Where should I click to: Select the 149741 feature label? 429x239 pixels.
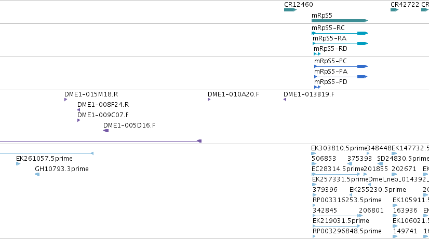coord(405,231)
